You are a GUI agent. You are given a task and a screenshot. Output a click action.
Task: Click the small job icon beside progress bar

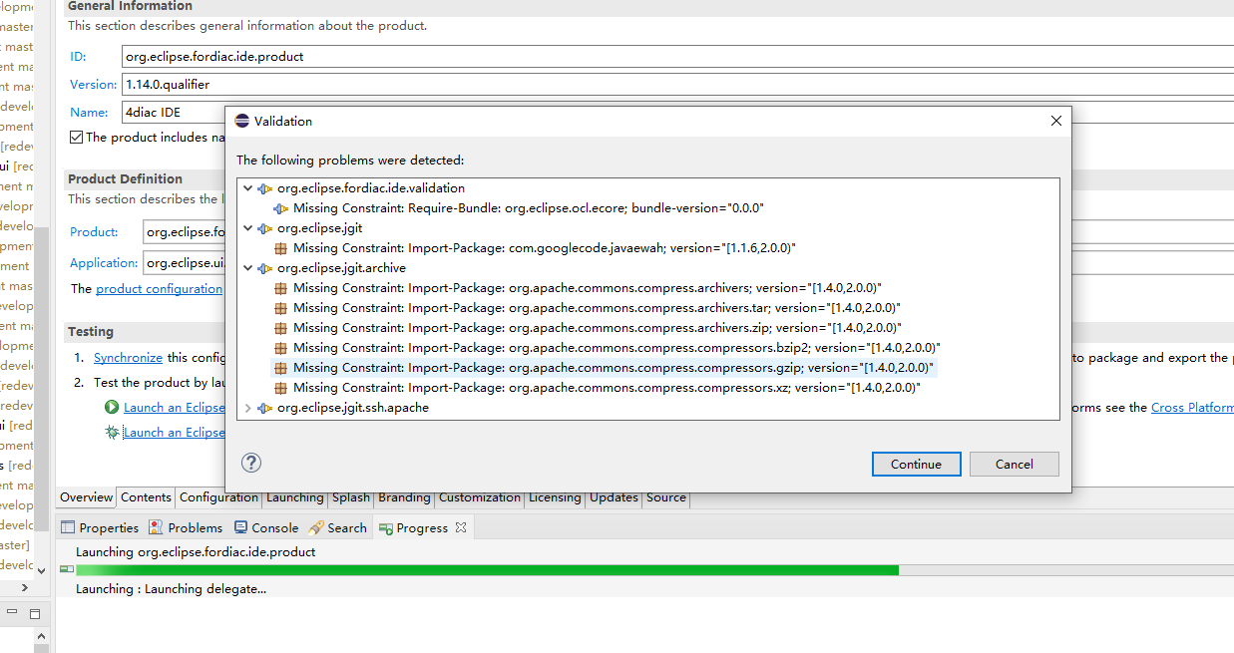(x=67, y=569)
